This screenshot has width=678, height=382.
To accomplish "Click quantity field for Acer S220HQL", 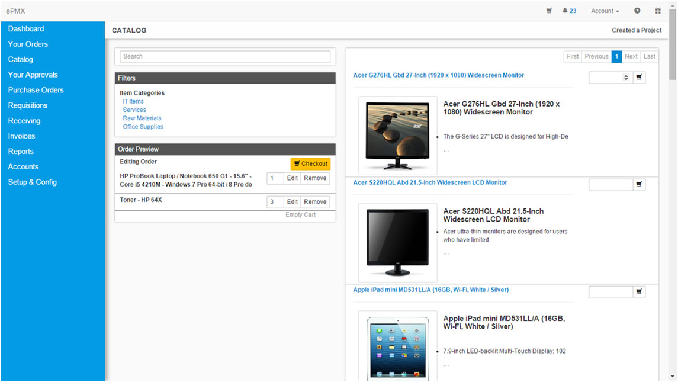I will (610, 185).
